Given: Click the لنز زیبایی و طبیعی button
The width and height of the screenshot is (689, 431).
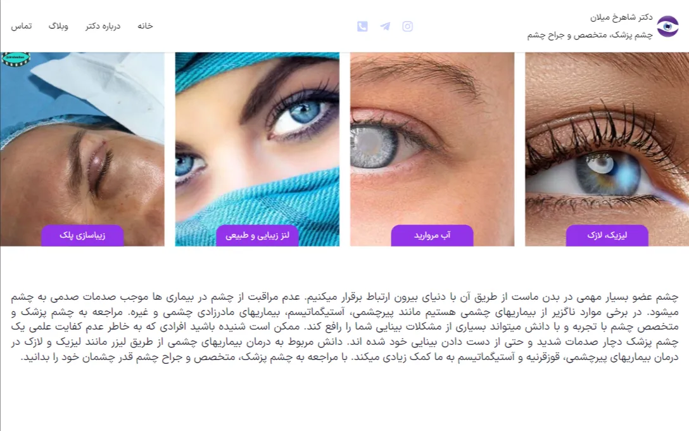Looking at the screenshot, I should click(x=257, y=235).
